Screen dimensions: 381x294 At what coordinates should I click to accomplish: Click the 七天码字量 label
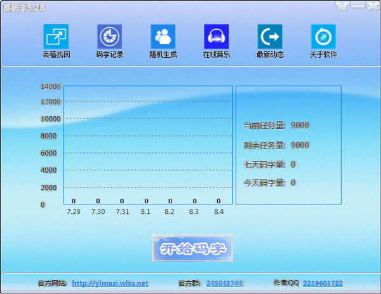(x=264, y=164)
